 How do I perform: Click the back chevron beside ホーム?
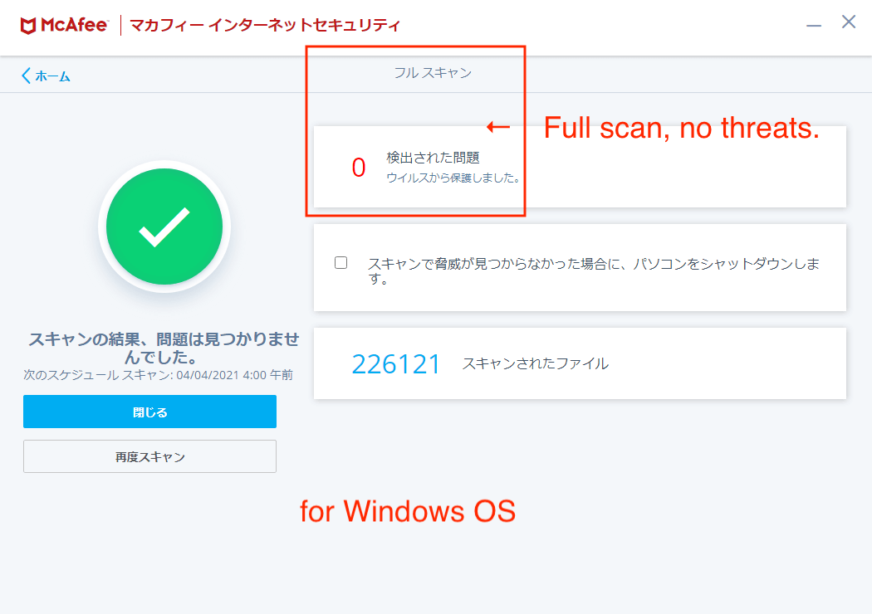[26, 76]
